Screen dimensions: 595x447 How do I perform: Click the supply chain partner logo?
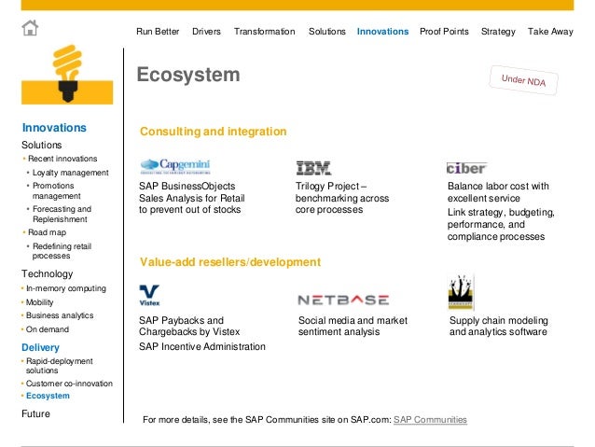(461, 292)
